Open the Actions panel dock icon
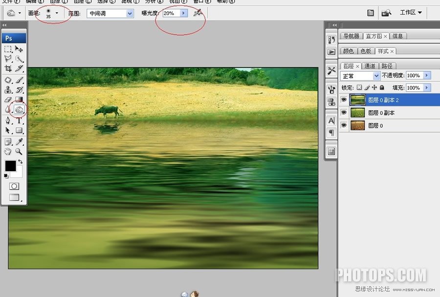 [331, 52]
